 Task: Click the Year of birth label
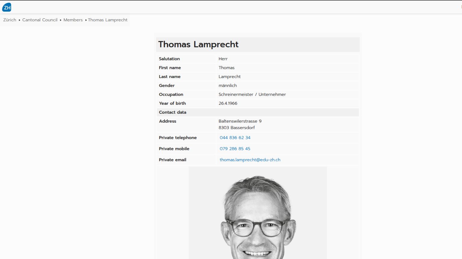[x=172, y=103]
